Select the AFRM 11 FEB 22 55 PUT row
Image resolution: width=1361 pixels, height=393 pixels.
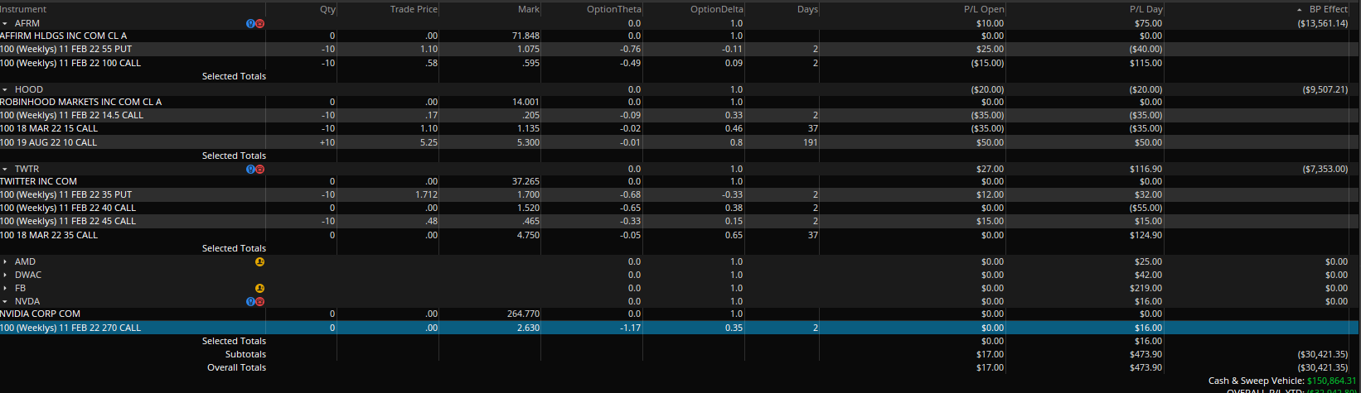[680, 49]
